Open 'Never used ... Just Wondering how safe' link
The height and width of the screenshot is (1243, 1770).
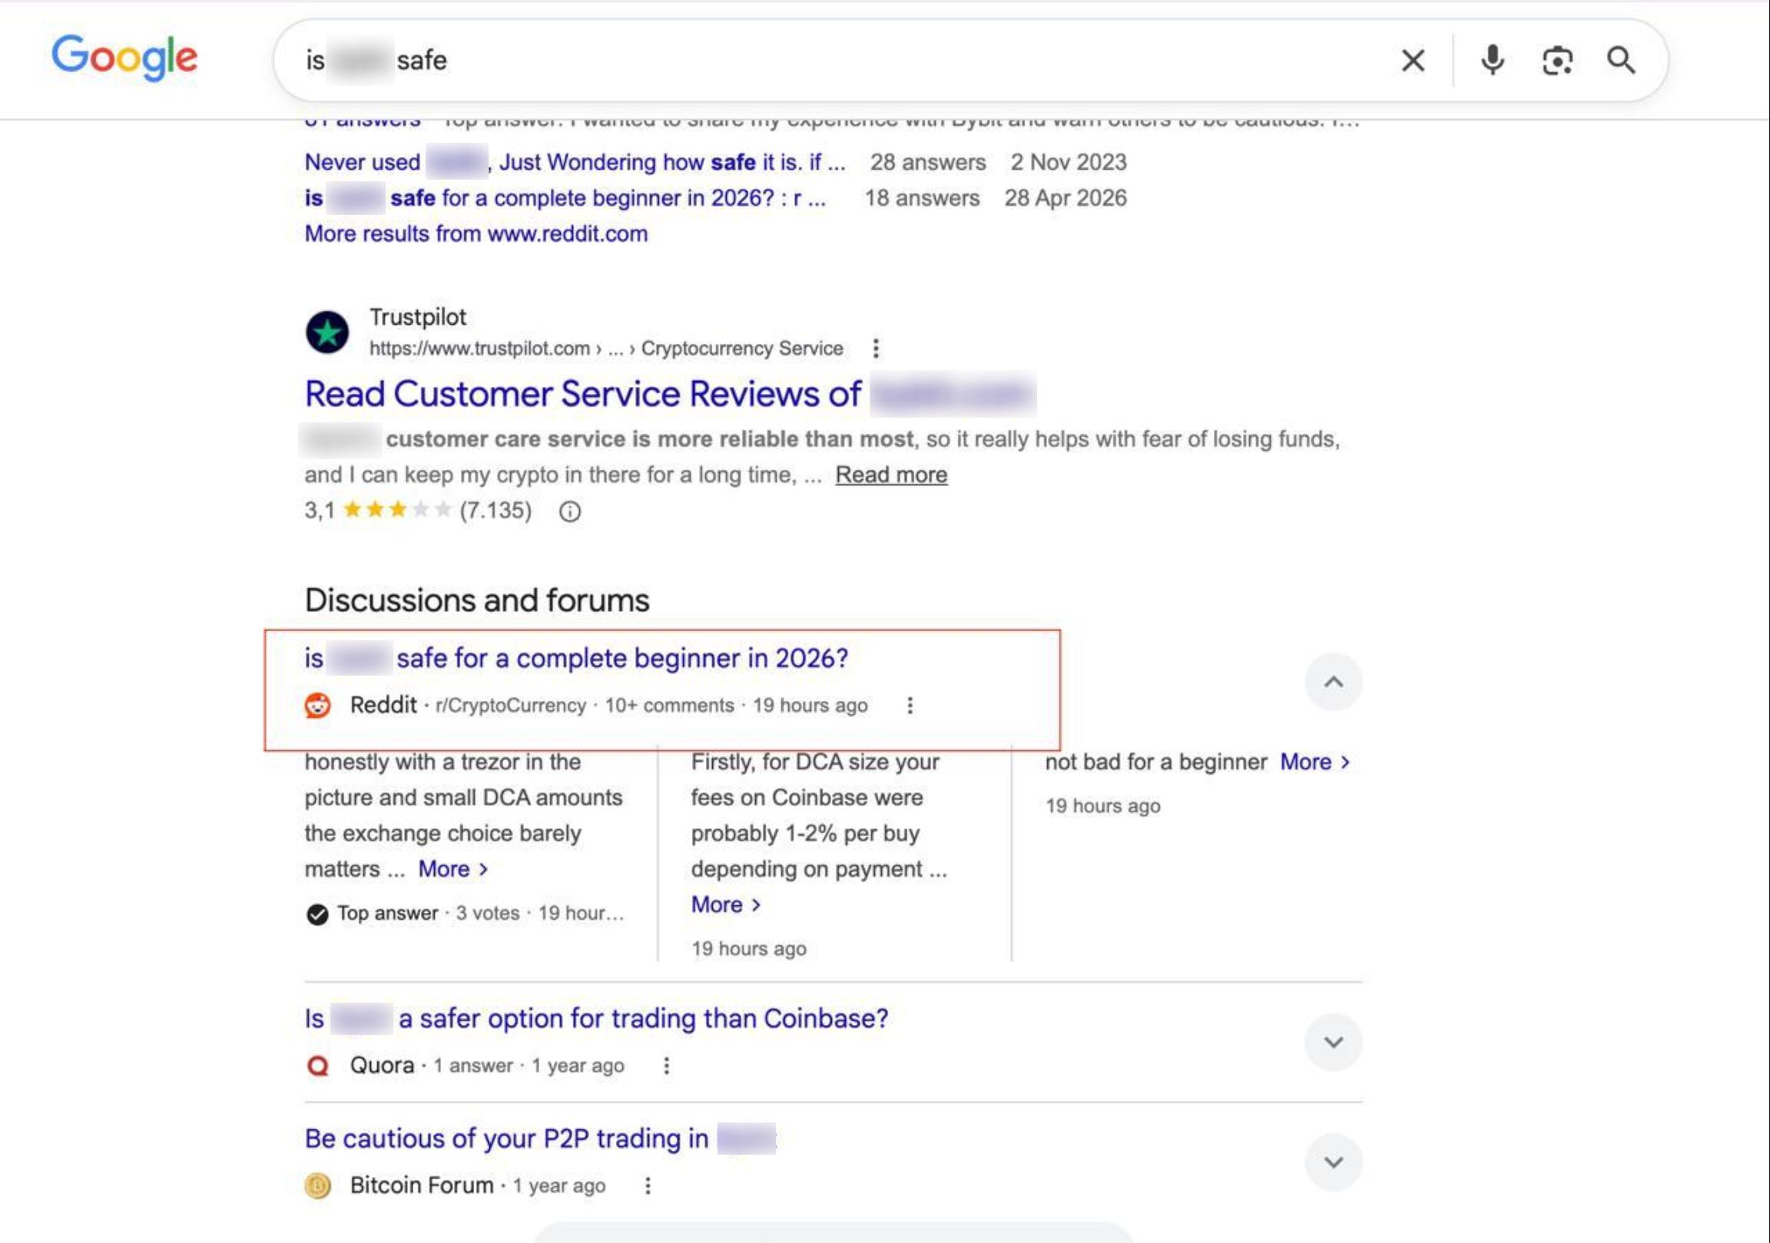tap(575, 162)
